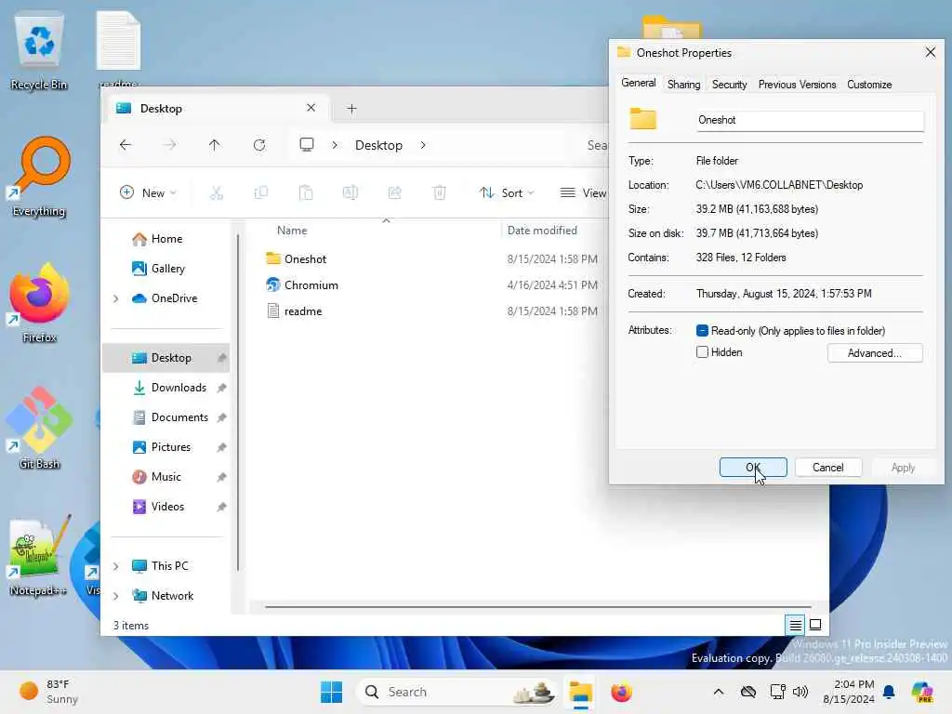Open Videos in navigation pane

167,507
